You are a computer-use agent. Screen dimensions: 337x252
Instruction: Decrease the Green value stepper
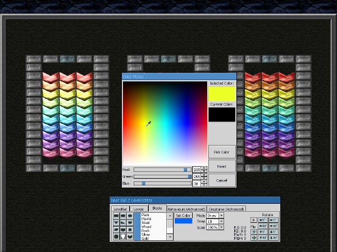click(204, 178)
